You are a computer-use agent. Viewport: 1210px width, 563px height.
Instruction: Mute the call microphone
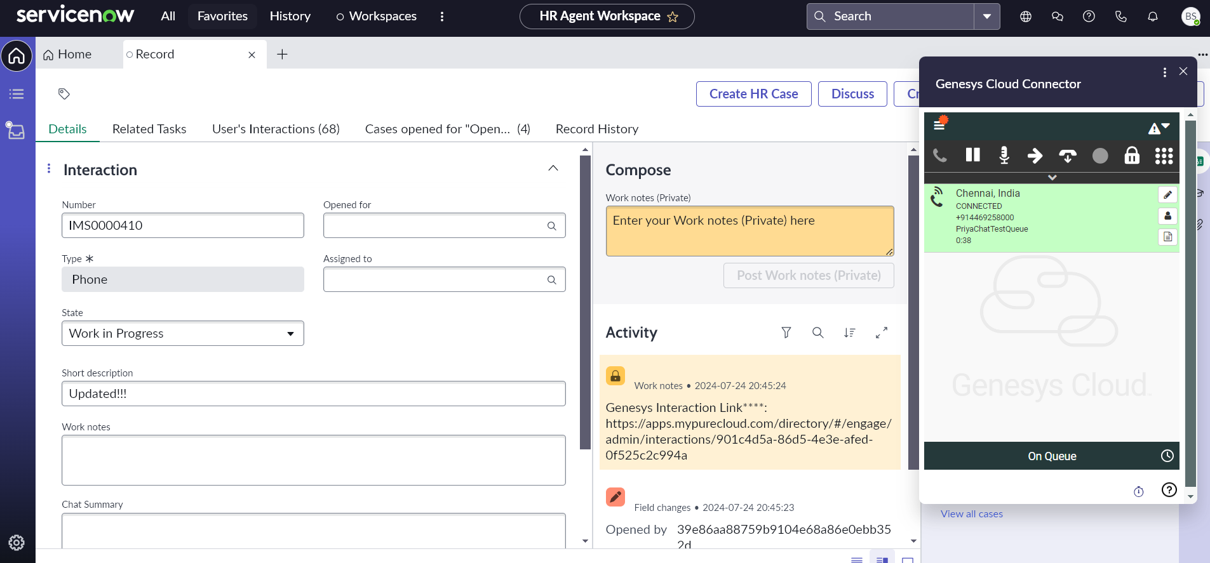click(x=1004, y=156)
